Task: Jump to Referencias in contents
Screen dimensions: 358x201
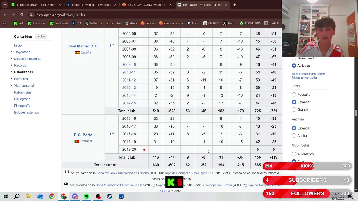Action: point(23,92)
